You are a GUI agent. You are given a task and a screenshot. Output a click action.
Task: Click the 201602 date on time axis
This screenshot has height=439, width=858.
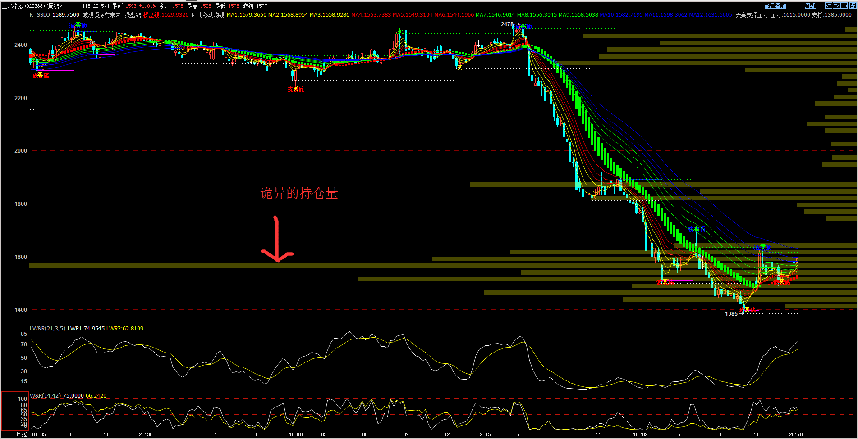click(640, 434)
